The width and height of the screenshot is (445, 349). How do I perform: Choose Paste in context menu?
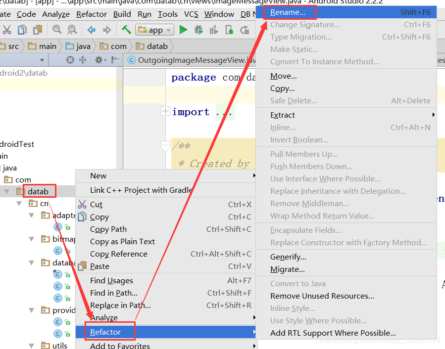pos(166,266)
